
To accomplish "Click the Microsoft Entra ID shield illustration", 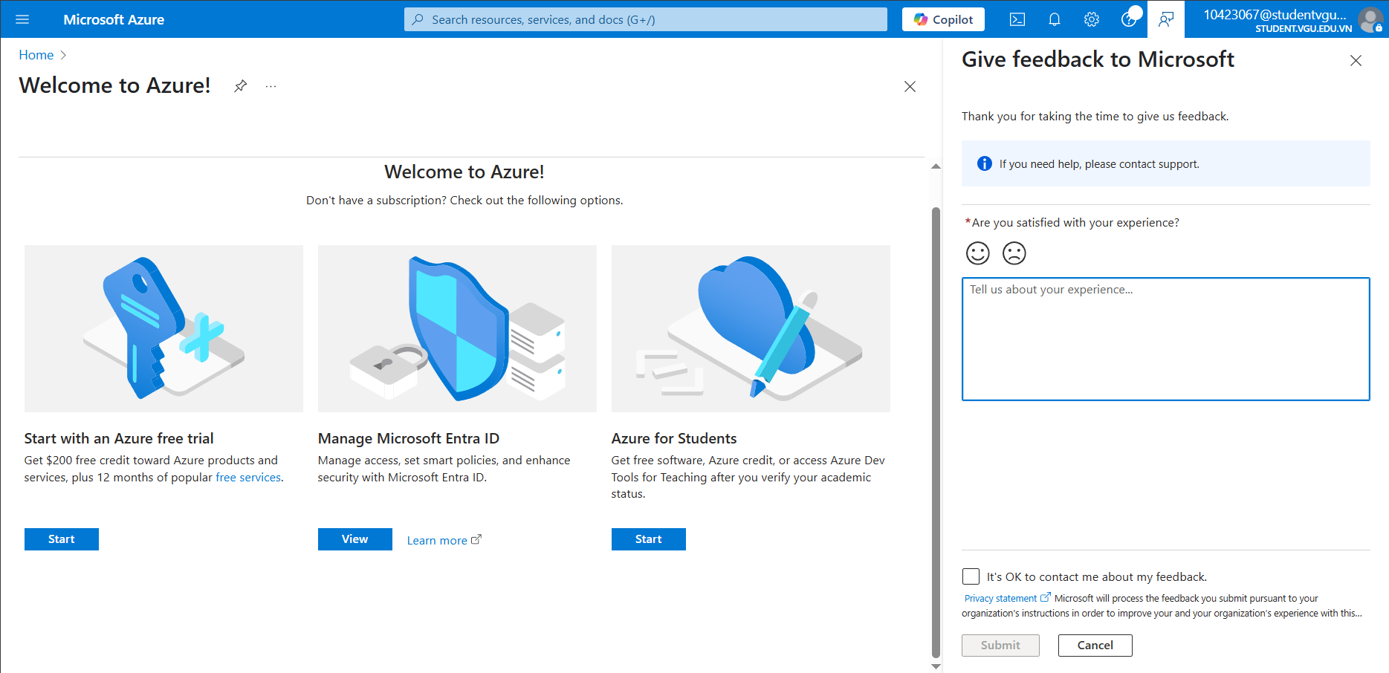I will [457, 328].
